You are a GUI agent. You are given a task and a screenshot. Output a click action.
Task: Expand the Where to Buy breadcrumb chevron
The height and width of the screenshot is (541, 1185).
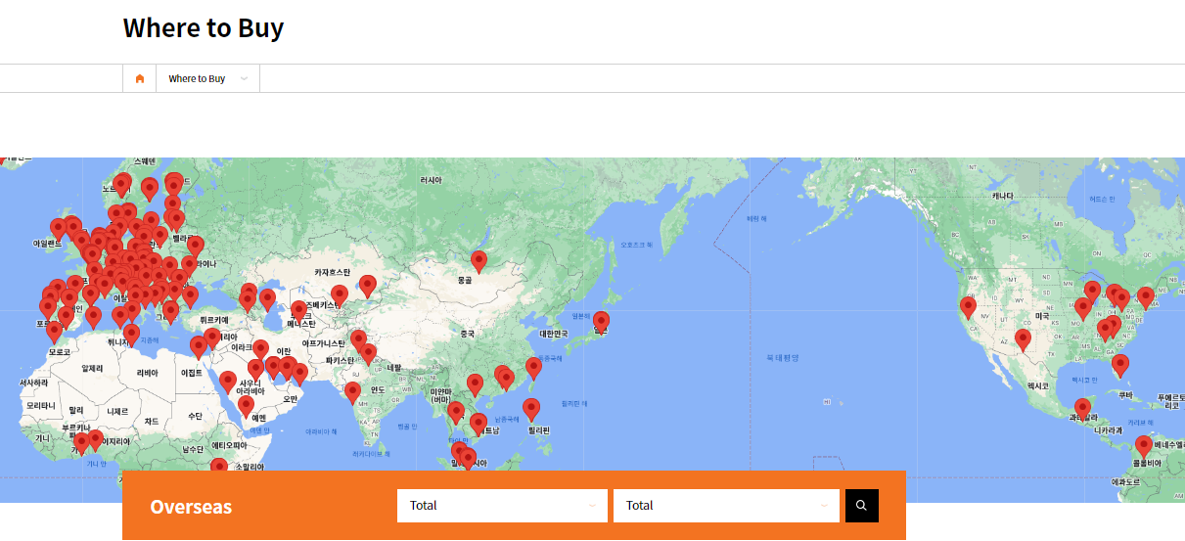(244, 79)
